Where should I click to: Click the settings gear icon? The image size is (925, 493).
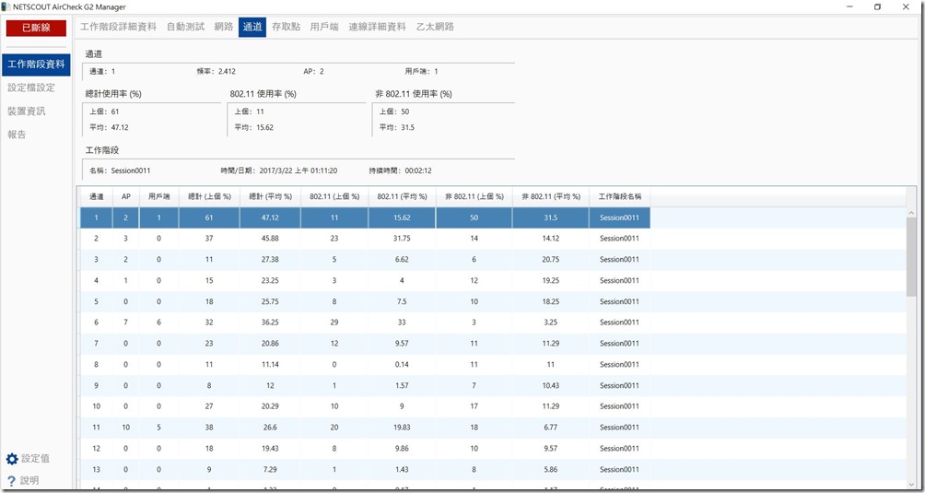coord(12,459)
